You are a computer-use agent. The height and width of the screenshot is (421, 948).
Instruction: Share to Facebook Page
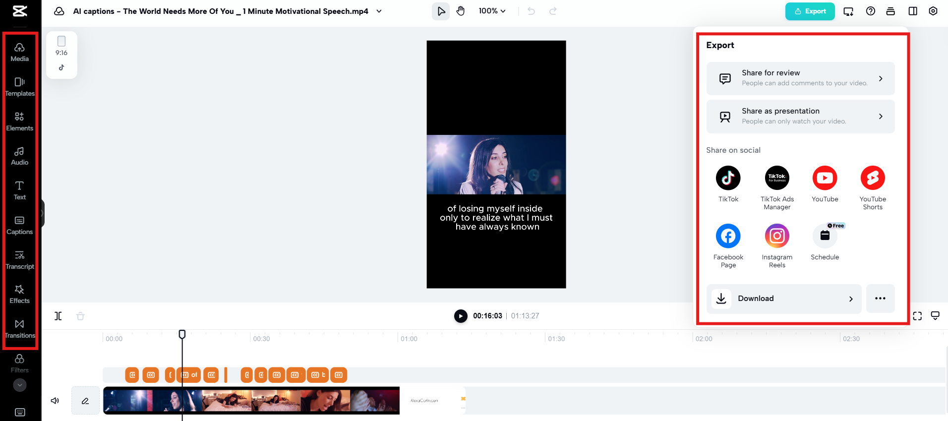pyautogui.click(x=728, y=236)
